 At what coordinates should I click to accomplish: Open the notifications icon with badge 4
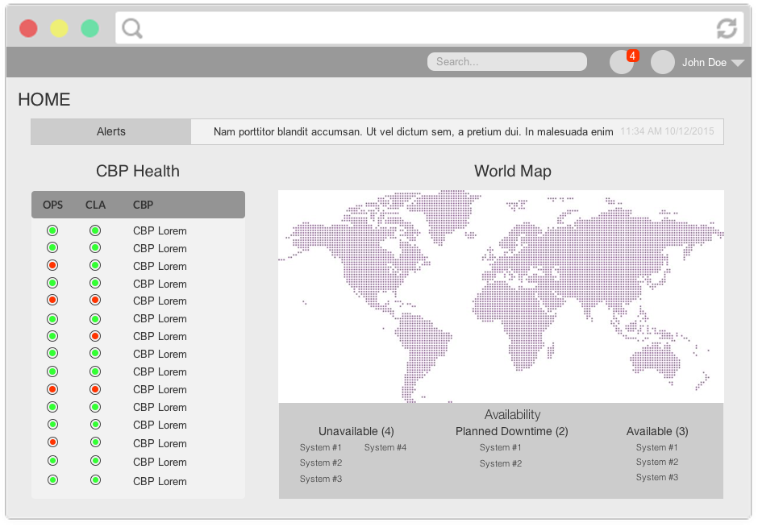(x=622, y=62)
